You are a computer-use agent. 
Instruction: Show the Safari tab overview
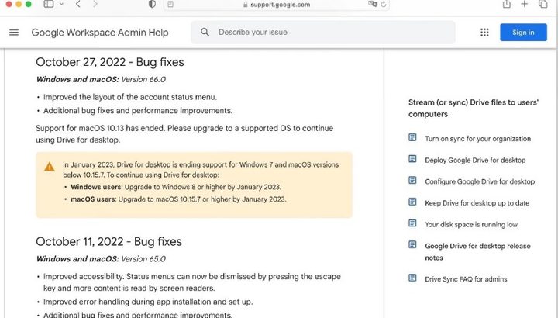click(543, 5)
